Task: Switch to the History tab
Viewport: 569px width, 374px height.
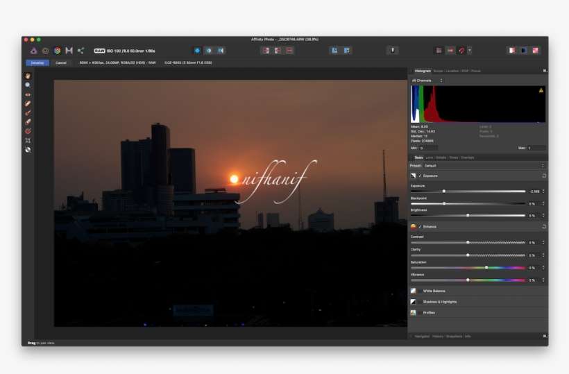Action: [438, 337]
